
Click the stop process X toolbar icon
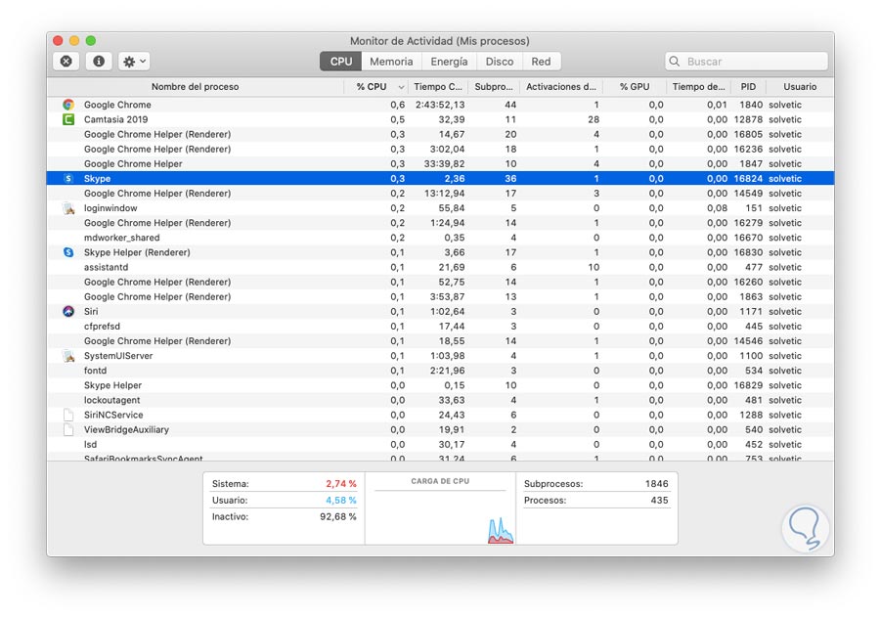click(66, 62)
